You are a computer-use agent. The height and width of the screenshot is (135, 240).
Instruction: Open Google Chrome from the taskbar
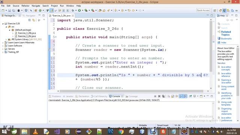121,132
